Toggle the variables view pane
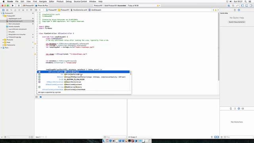 (216, 137)
